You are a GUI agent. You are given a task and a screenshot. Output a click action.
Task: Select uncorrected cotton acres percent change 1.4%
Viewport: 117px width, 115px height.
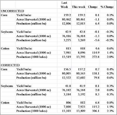coord(110,53)
